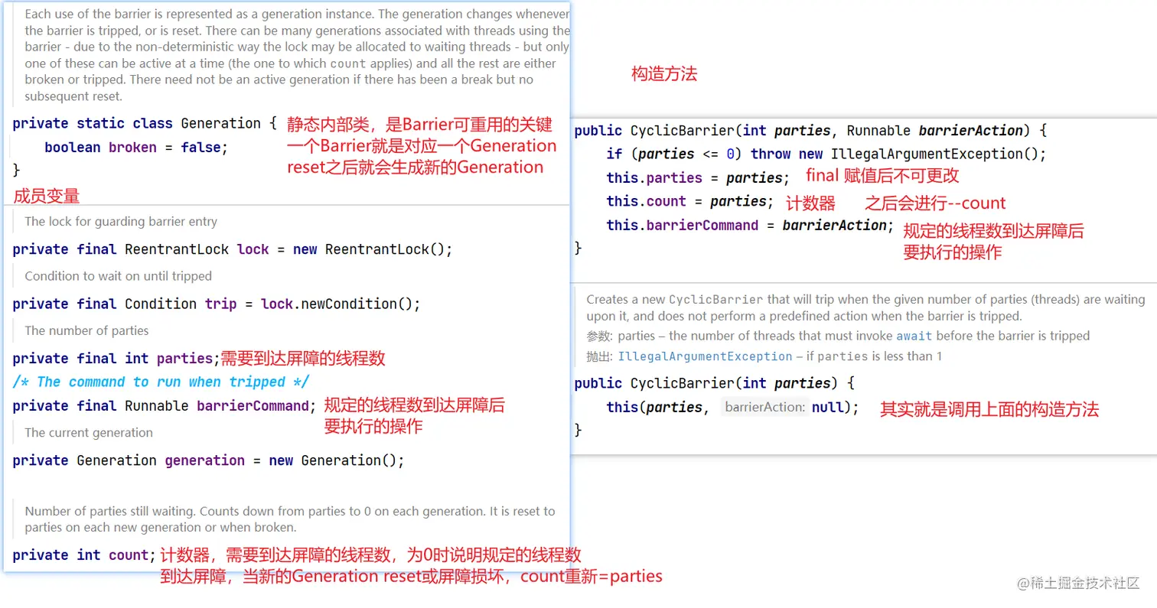Click the 'The current generation' doc comment
This screenshot has width=1157, height=608.
click(x=89, y=432)
